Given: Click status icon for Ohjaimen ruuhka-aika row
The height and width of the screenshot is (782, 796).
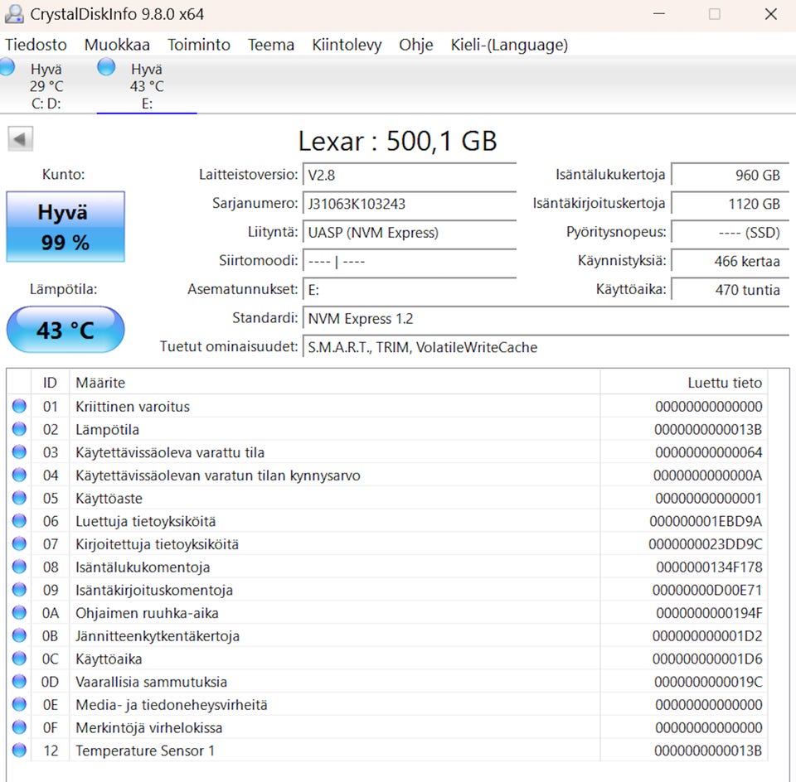Looking at the screenshot, I should pyautogui.click(x=19, y=613).
